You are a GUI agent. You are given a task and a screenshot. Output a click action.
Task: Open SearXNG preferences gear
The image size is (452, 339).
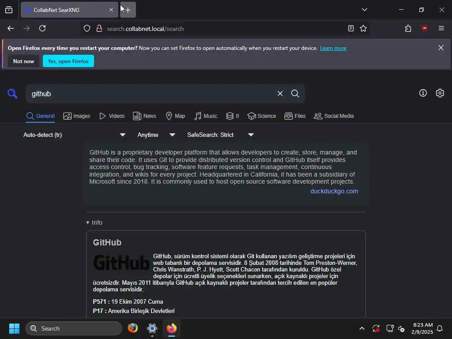[x=440, y=93]
